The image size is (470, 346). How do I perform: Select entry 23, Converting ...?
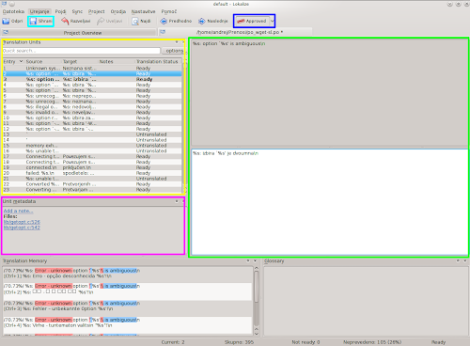(92, 190)
